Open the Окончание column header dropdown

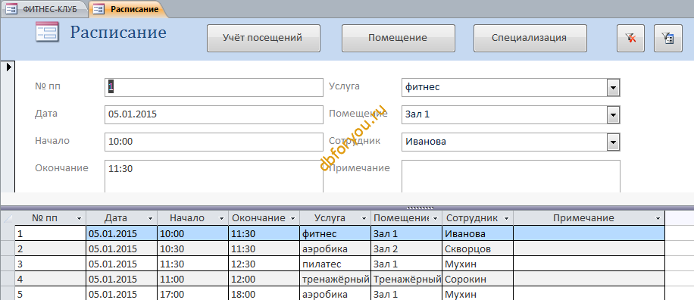292,219
